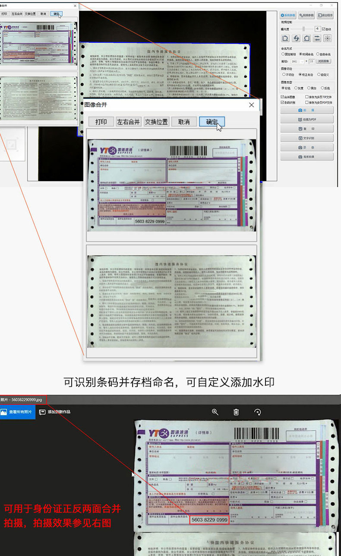341x556 pixels.
Task: Click 取消 in enlarged 图像合并 dialog
Action: click(184, 122)
